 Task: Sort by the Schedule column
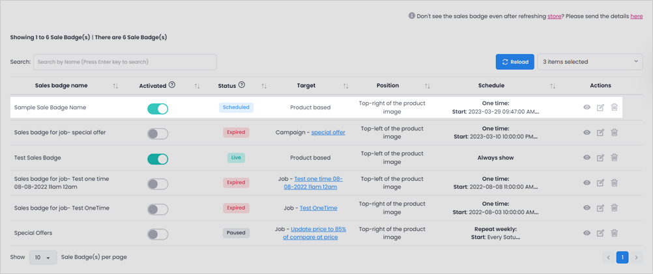tap(553, 86)
